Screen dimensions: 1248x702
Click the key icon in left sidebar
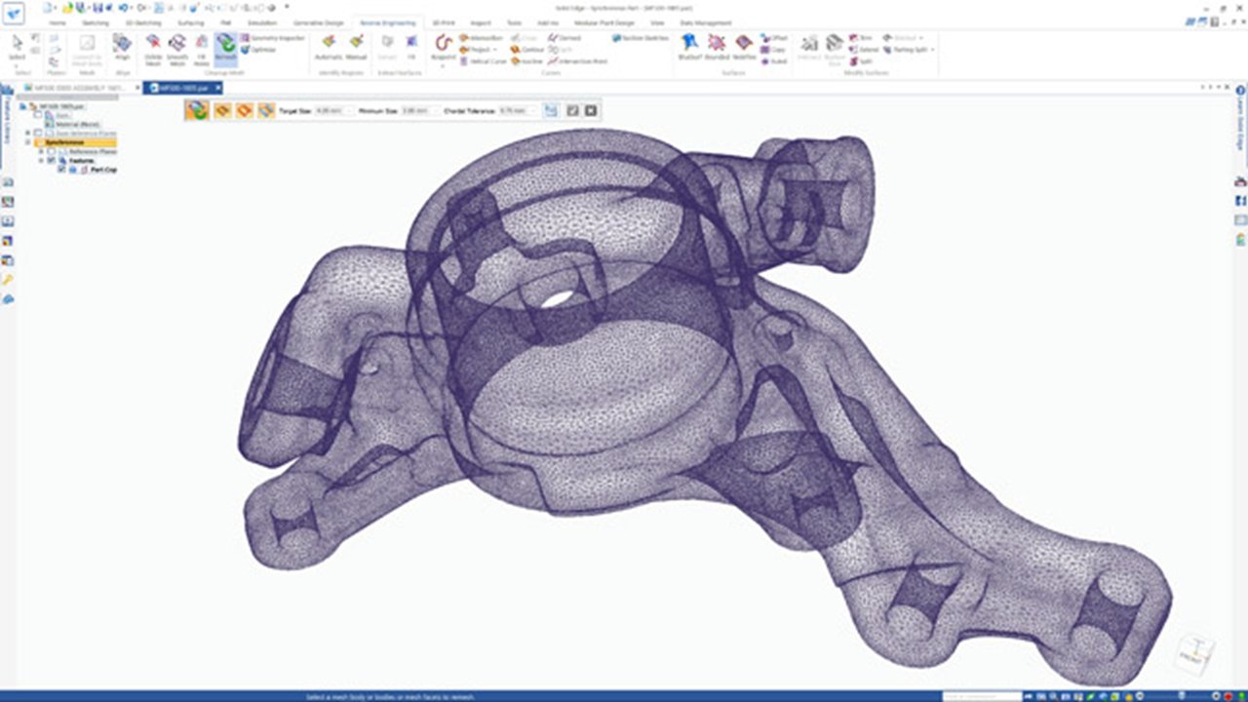(8, 280)
